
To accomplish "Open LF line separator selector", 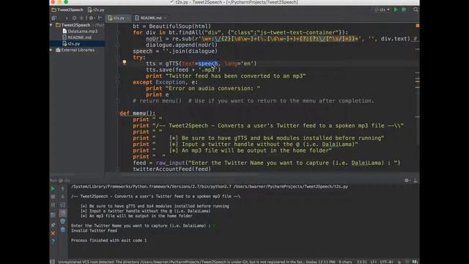I will click(374, 262).
